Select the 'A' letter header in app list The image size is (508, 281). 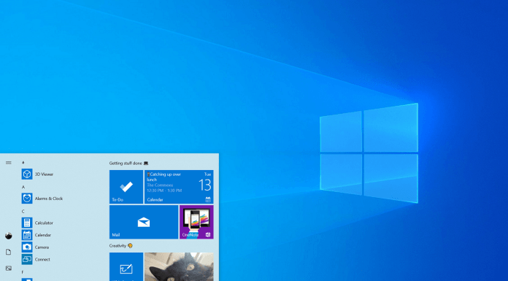click(23, 187)
